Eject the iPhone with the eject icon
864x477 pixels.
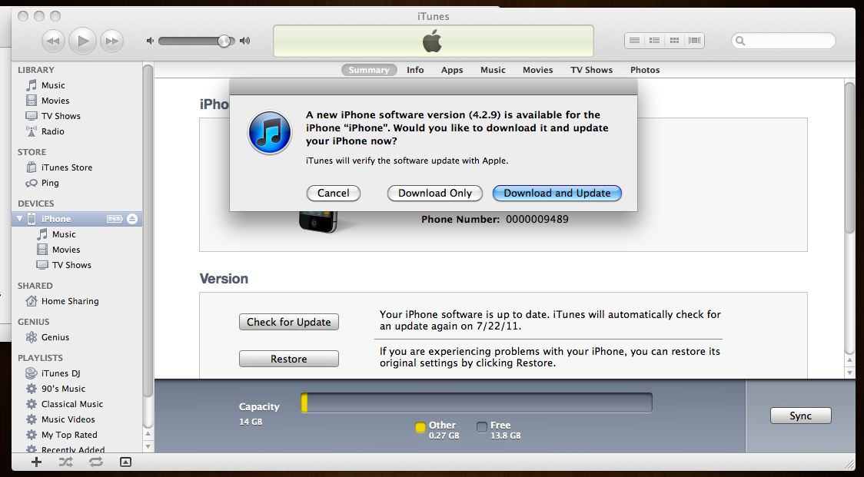point(132,219)
